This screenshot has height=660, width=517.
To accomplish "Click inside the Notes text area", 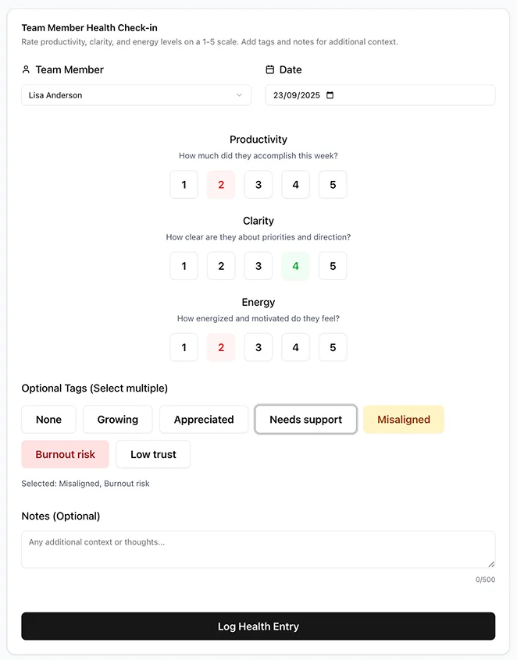I will click(258, 549).
